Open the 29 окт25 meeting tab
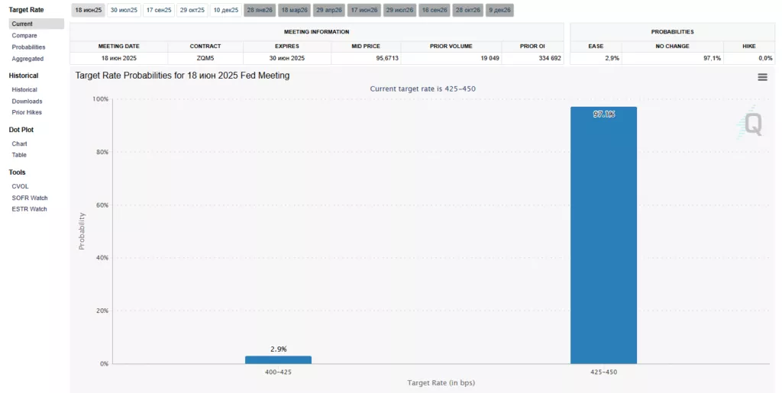782x393 pixels. point(192,10)
